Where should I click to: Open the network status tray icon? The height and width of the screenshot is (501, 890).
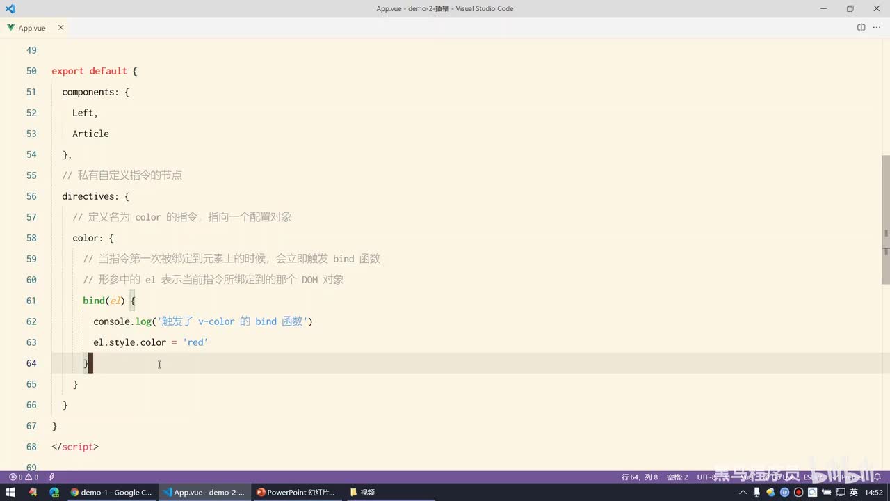[839, 492]
